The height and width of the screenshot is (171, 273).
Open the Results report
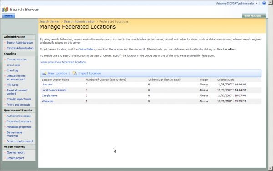[15, 158]
